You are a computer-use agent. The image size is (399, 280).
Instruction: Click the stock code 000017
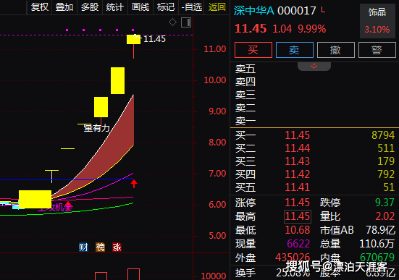(x=297, y=11)
